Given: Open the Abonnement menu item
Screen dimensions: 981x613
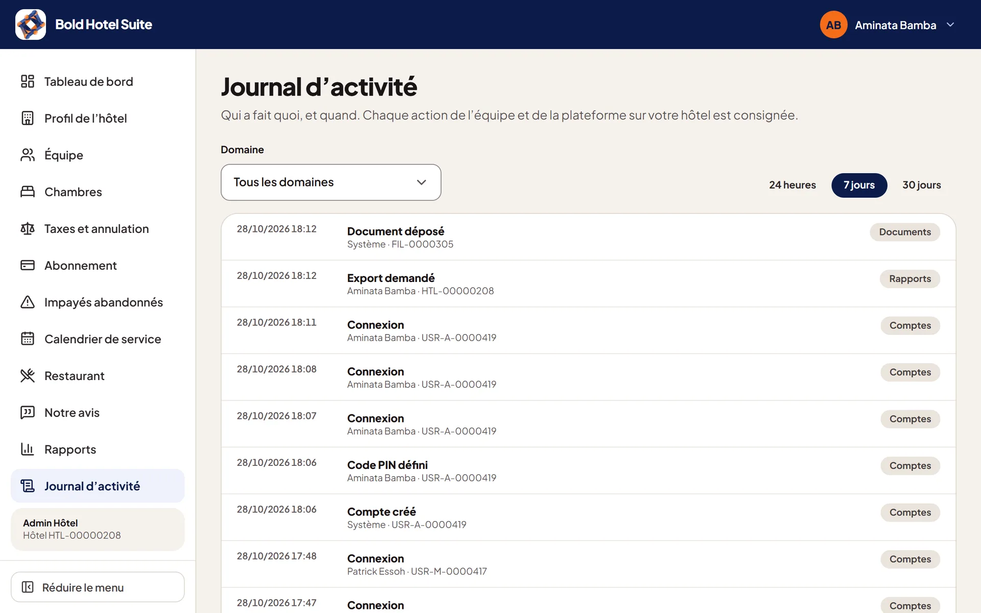Looking at the screenshot, I should point(98,265).
